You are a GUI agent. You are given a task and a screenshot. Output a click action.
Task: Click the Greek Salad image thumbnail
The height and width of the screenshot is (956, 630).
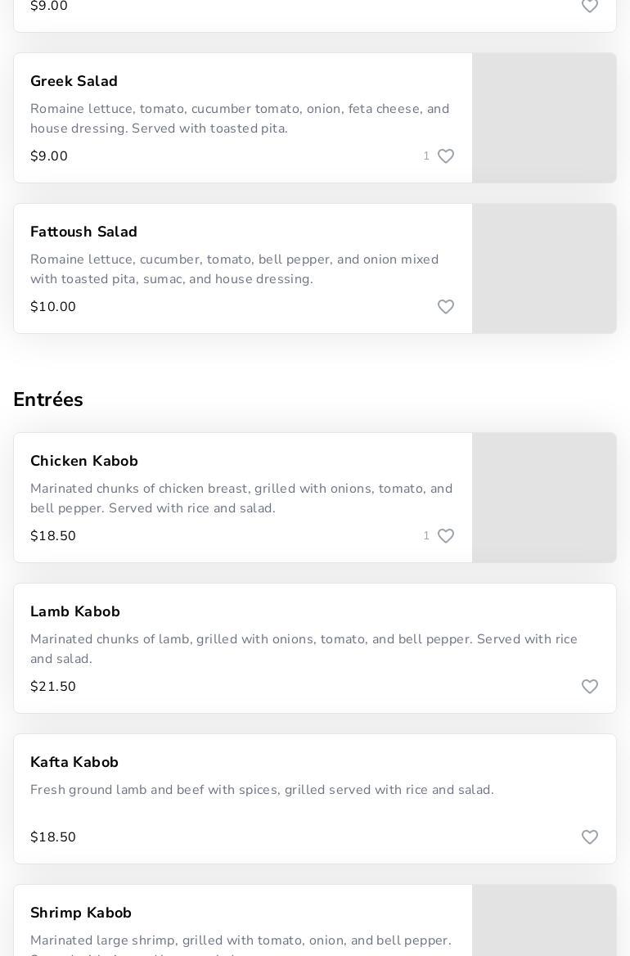[544, 118]
